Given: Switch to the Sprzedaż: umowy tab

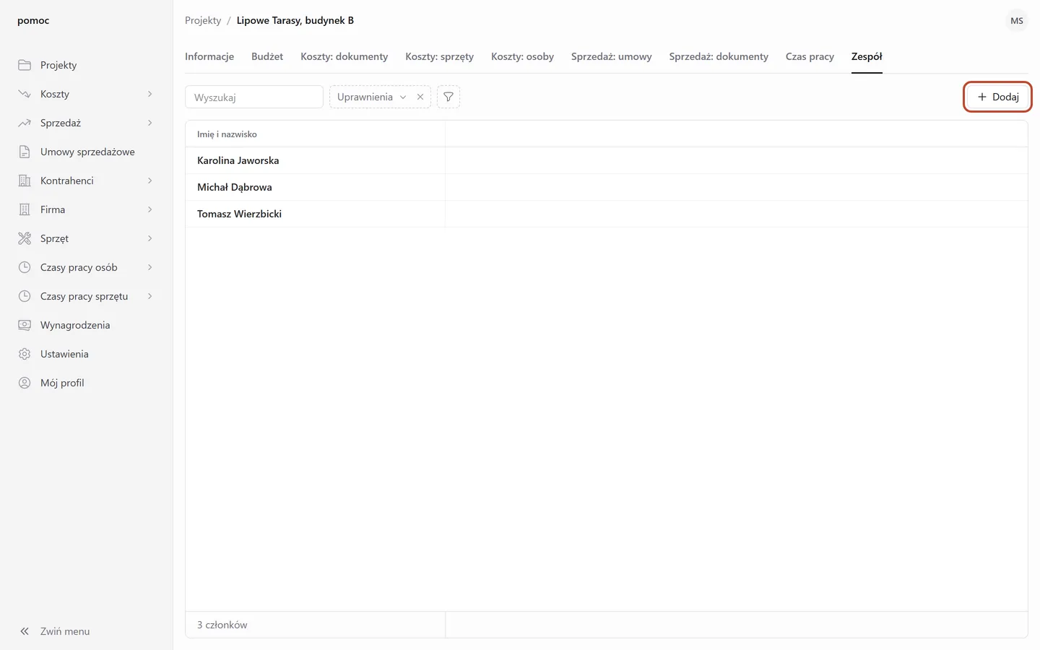Looking at the screenshot, I should [611, 56].
